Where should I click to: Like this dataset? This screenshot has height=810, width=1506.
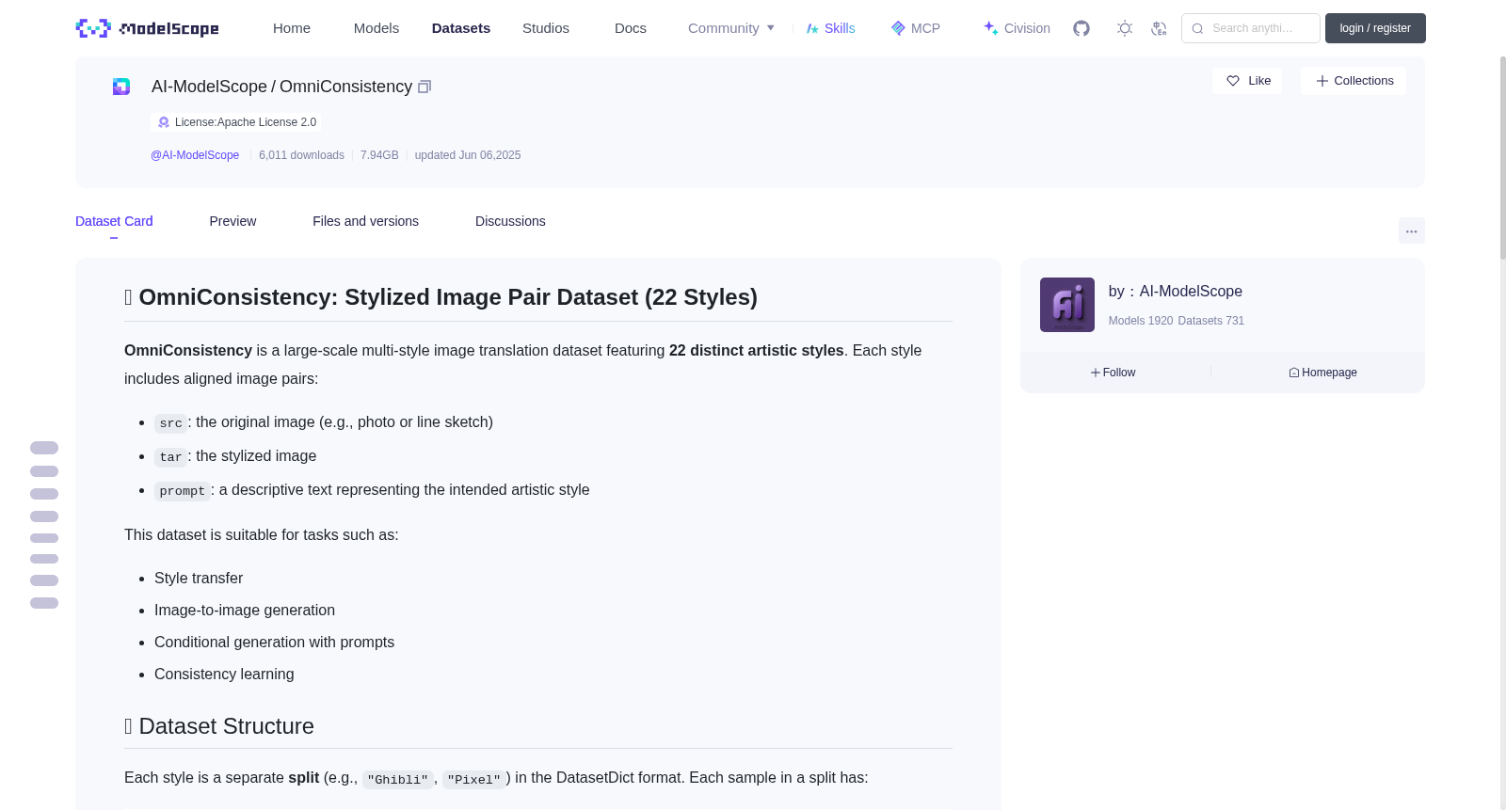pyautogui.click(x=1247, y=81)
